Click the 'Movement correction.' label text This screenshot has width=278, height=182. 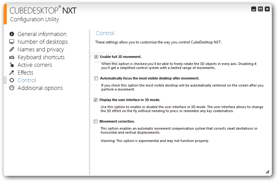pyautogui.click(x=117, y=121)
